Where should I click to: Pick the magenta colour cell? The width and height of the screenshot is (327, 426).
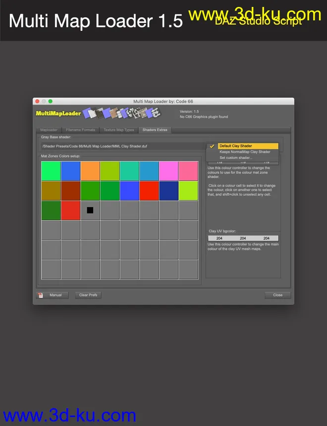(x=168, y=171)
